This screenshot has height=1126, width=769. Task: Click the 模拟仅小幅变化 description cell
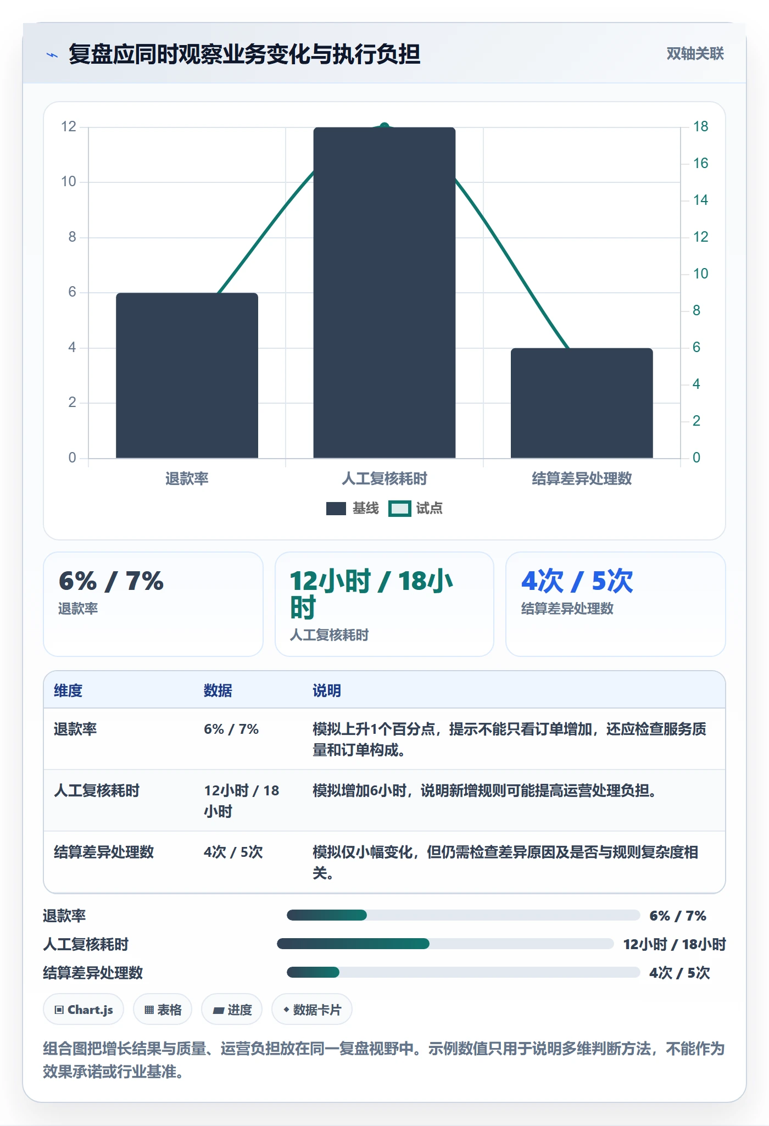(x=505, y=862)
